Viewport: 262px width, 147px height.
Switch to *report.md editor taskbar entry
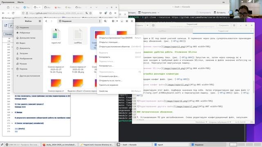coord(97,145)
